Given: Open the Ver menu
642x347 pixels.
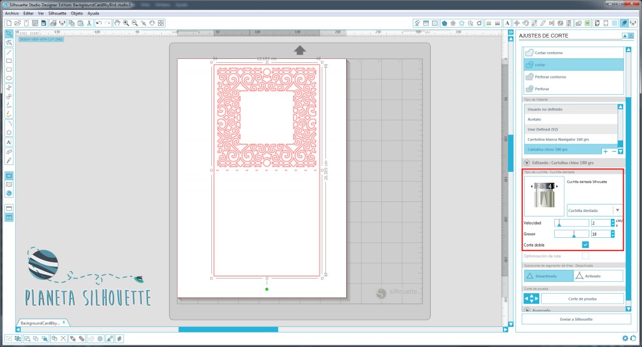Looking at the screenshot, I should click(41, 13).
